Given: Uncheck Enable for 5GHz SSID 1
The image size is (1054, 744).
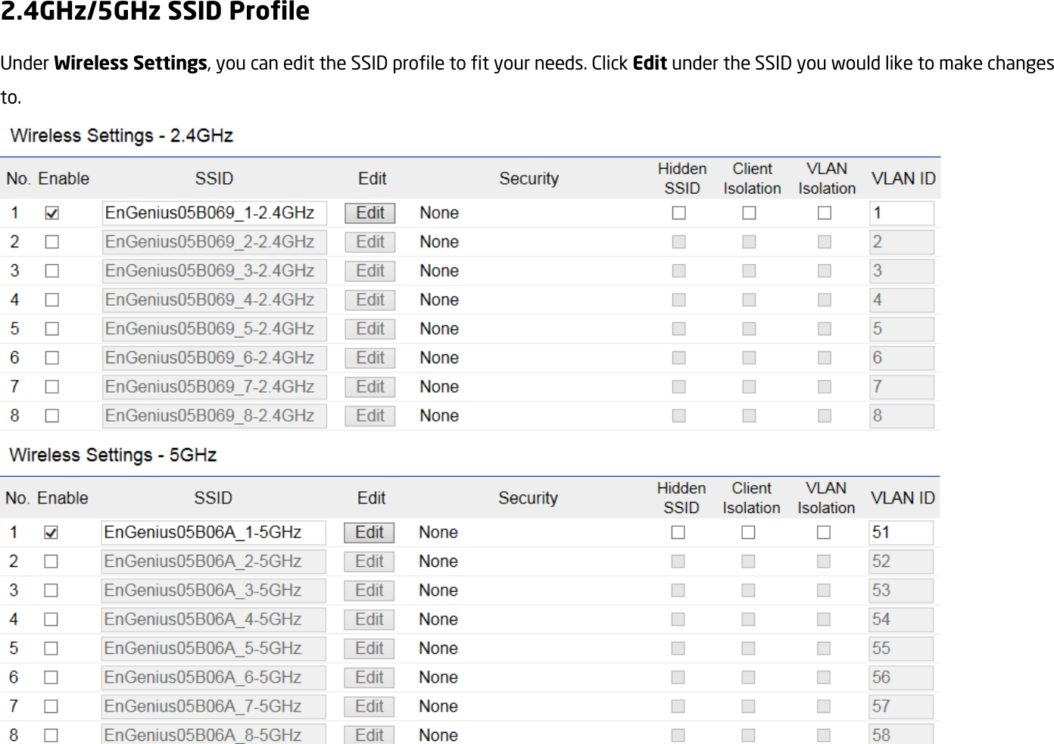Looking at the screenshot, I should click(51, 533).
